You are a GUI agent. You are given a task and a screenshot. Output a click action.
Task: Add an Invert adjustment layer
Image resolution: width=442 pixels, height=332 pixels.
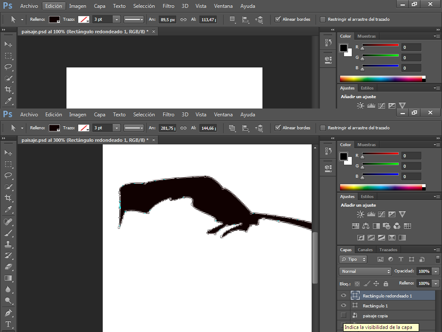pos(361,238)
